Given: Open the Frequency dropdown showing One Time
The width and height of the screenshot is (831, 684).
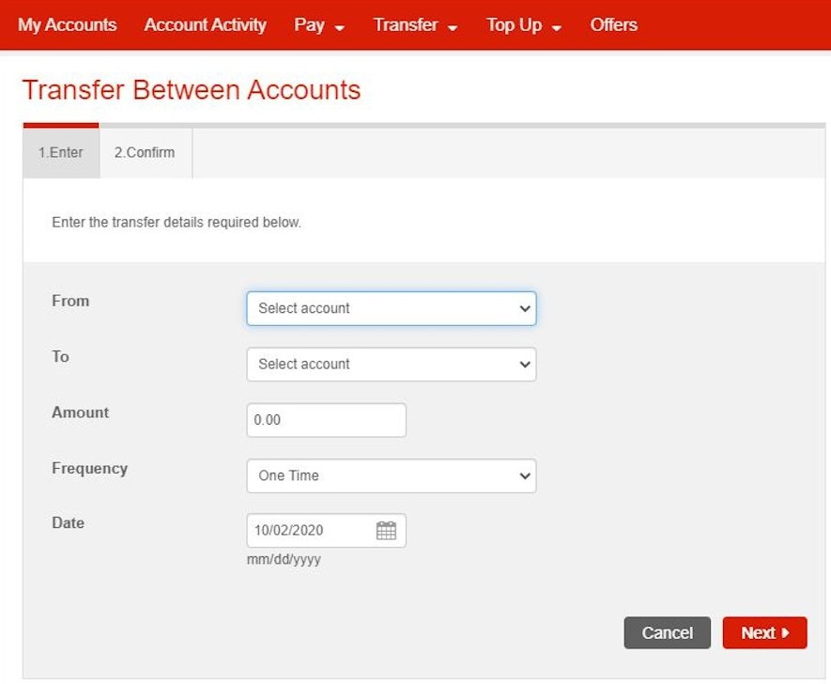Looking at the screenshot, I should point(391,475).
